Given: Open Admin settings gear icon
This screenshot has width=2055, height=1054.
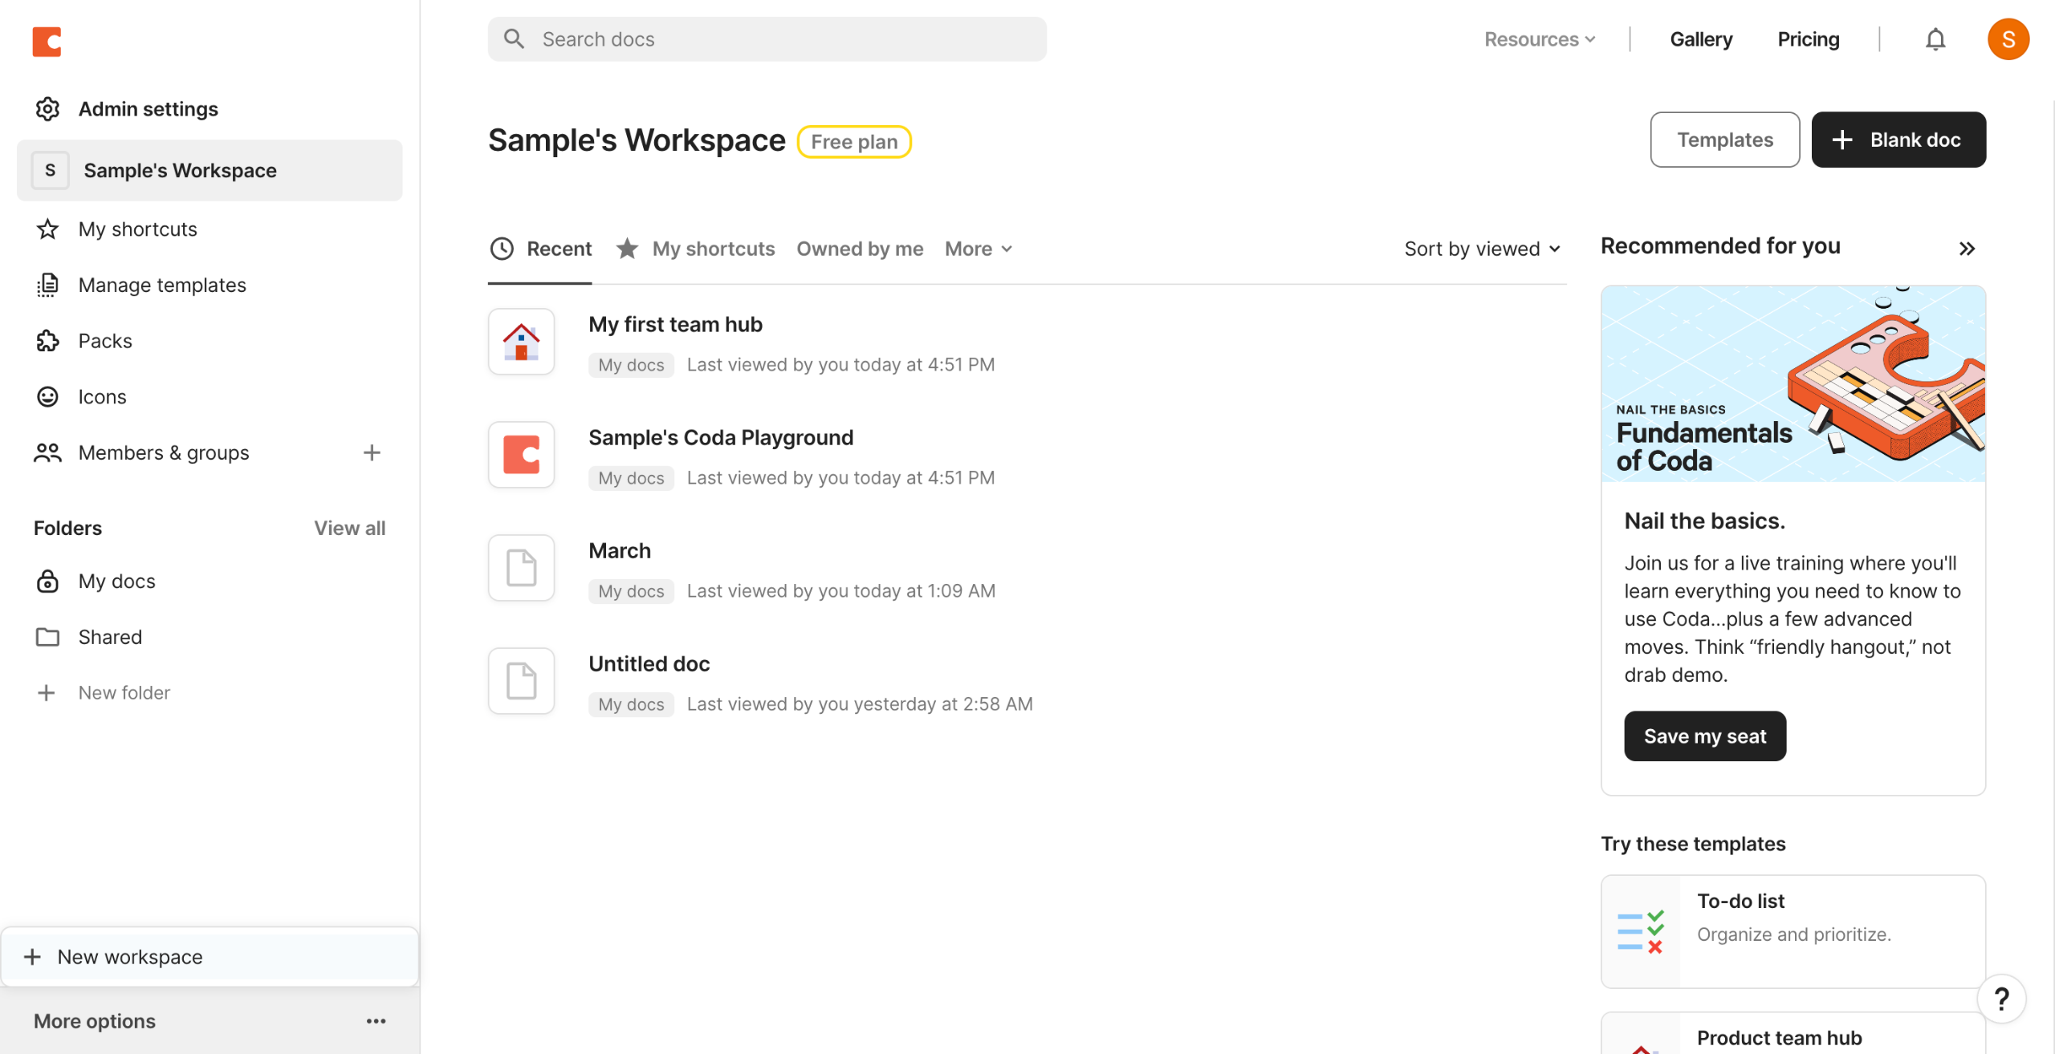Looking at the screenshot, I should pos(47,109).
